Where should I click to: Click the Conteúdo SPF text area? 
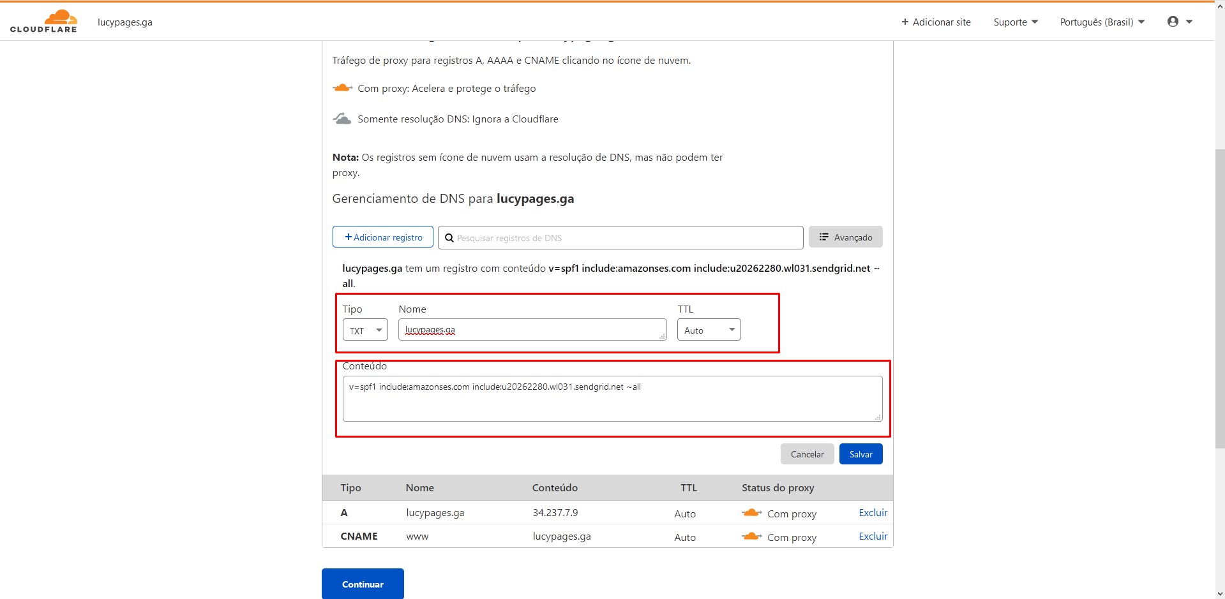[x=613, y=399]
